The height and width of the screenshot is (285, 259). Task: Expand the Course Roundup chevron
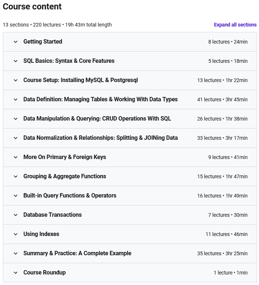16,273
